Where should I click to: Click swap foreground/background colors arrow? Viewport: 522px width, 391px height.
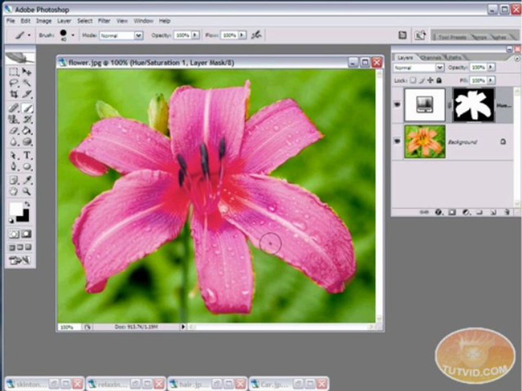pos(27,204)
